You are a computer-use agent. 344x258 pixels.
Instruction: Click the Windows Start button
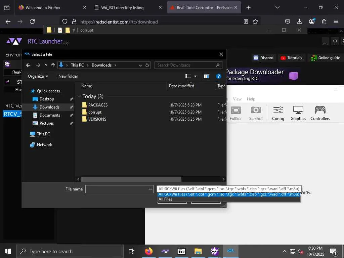[x=8, y=251]
